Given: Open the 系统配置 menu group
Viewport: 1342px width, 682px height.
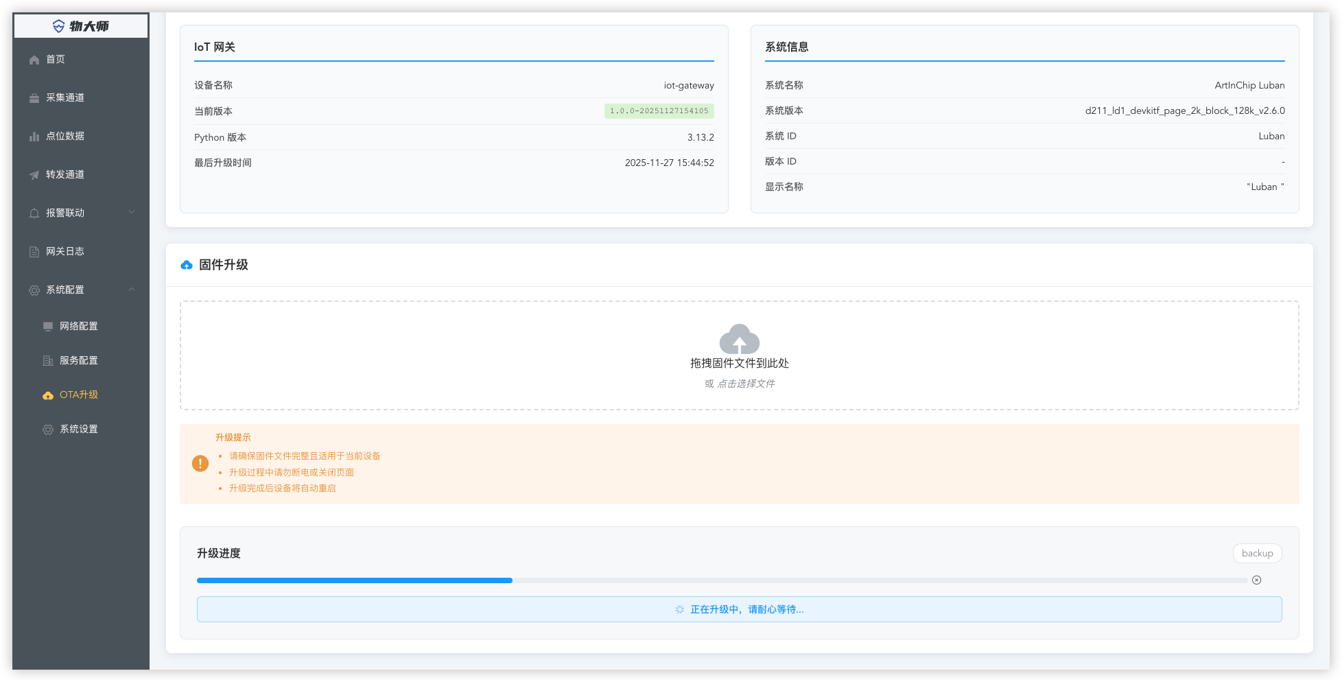Looking at the screenshot, I should [65, 290].
